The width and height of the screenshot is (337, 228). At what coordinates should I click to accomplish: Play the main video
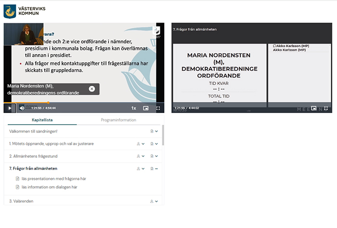(x=10, y=108)
